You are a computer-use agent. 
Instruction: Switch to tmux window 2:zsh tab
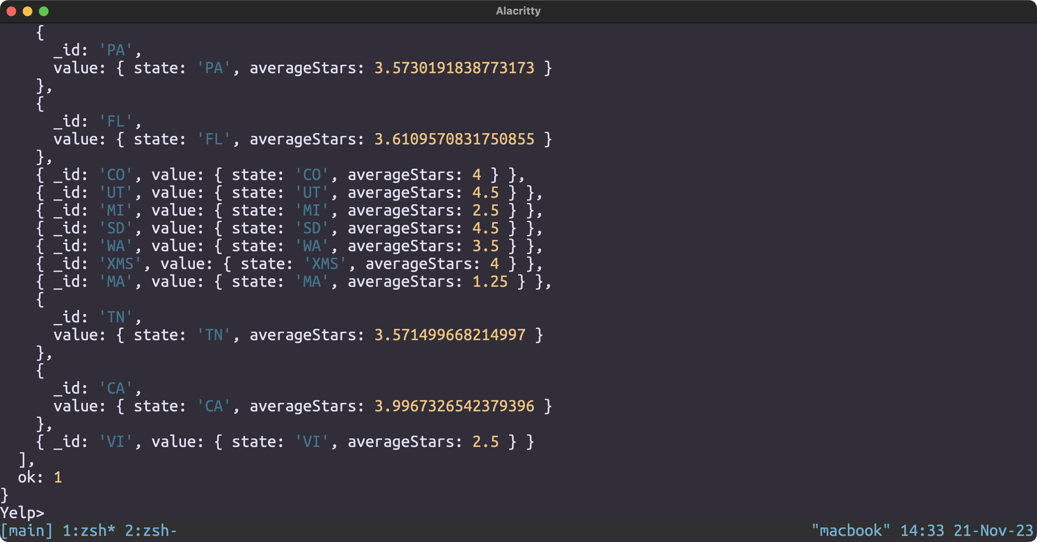click(151, 531)
